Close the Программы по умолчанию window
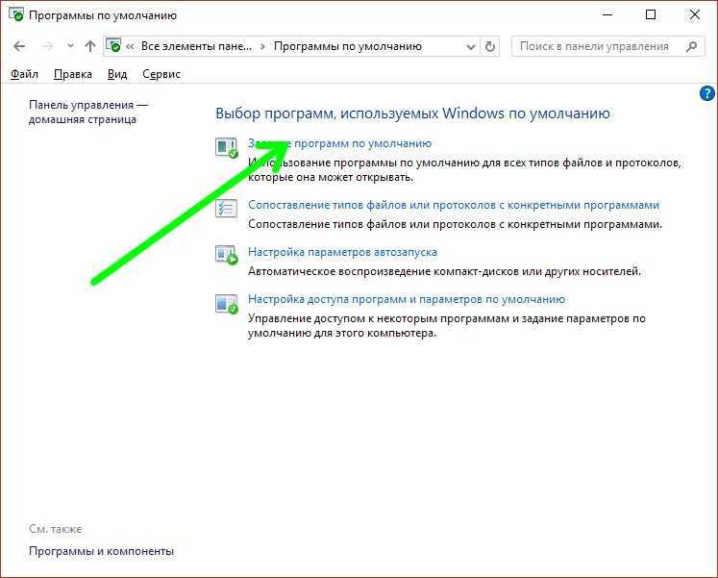The height and width of the screenshot is (578, 718). [694, 14]
